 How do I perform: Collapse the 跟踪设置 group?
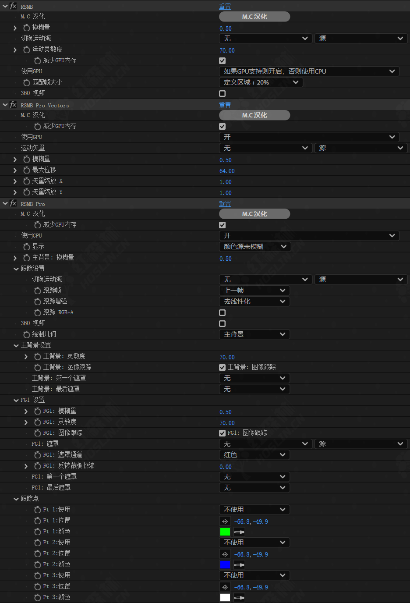[x=16, y=269]
